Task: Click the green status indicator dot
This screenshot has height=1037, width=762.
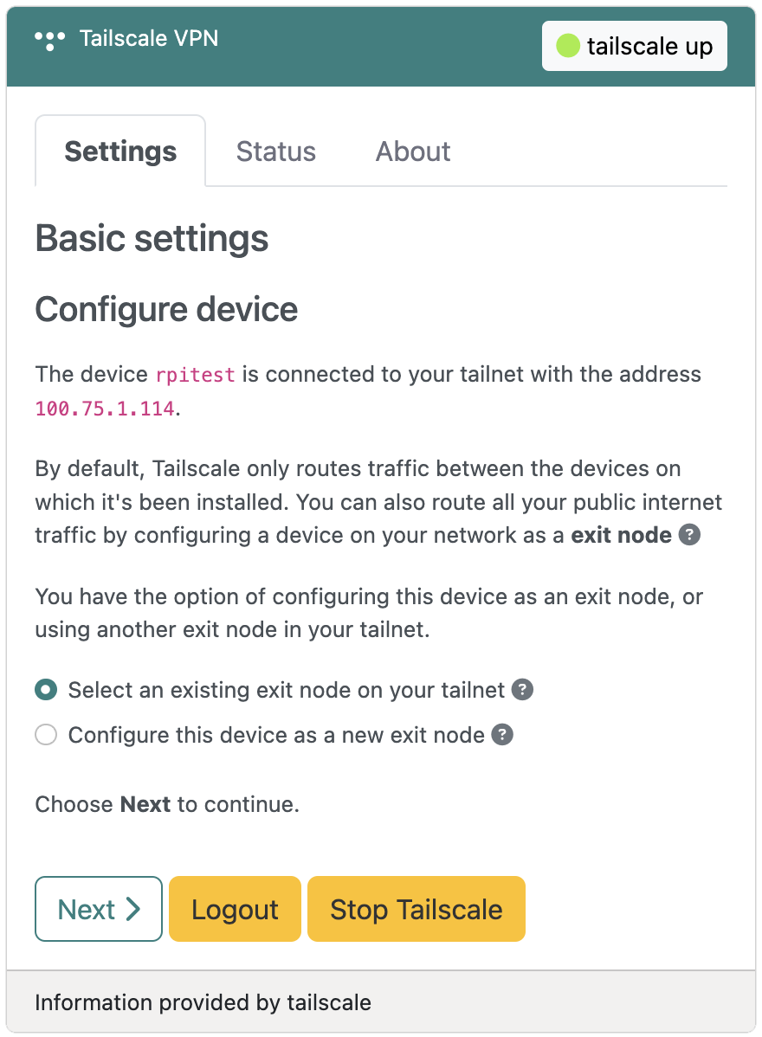Action: [x=567, y=46]
